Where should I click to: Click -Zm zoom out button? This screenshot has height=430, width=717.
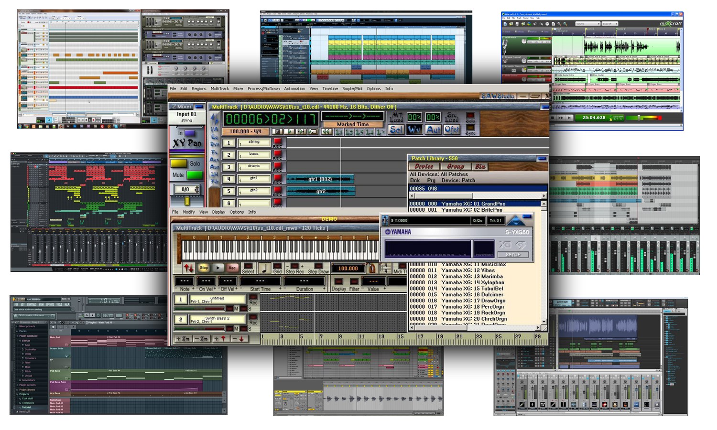click(202, 339)
